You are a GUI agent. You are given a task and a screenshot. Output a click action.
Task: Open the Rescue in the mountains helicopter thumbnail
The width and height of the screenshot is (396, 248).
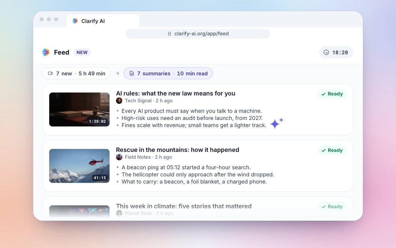[79, 166]
